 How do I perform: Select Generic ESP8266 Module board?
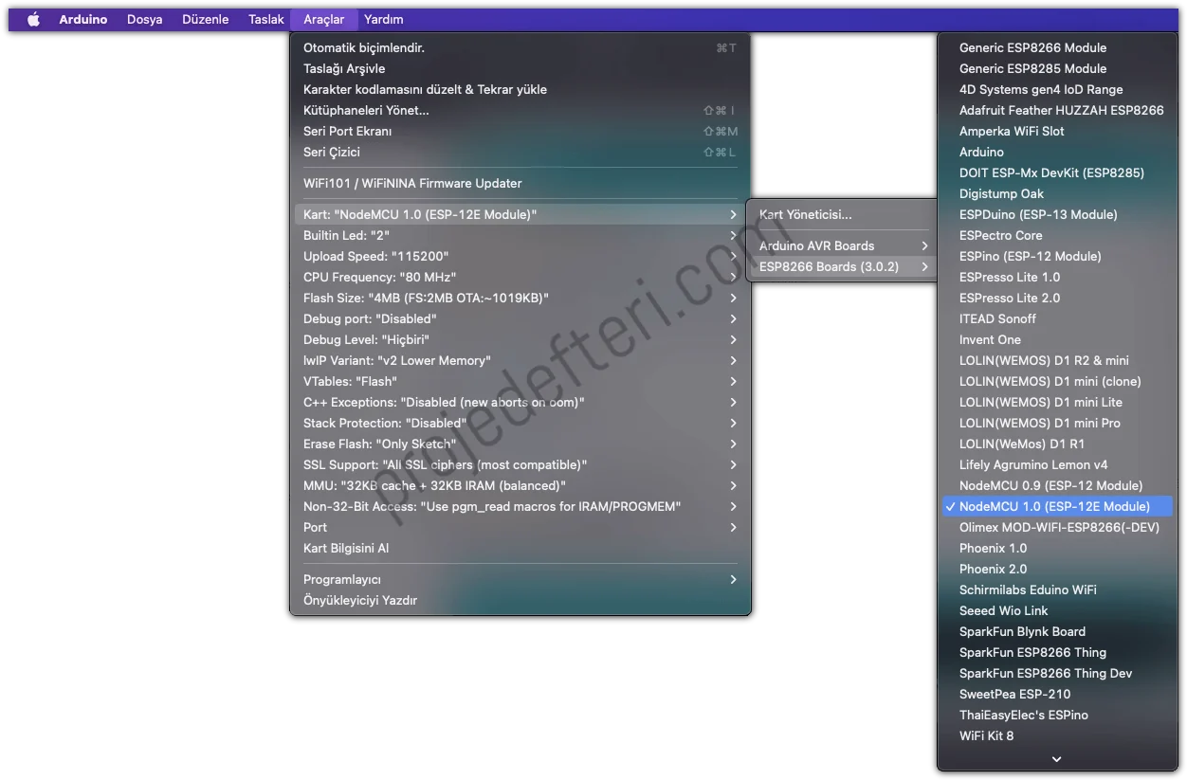[1057, 47]
